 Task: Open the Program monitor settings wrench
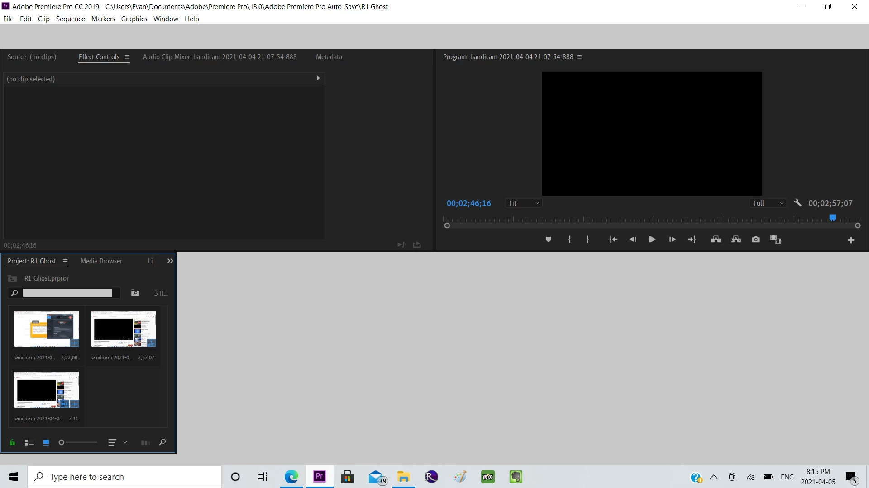click(x=797, y=203)
